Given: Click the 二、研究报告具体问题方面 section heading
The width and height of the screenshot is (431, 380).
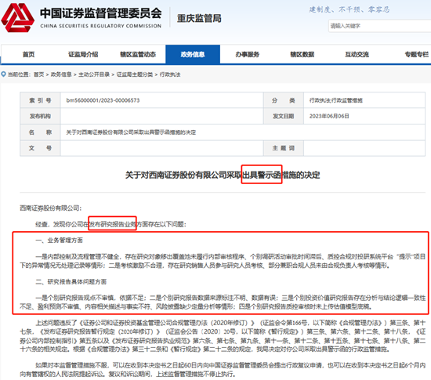Looking at the screenshot, I should (x=71, y=281).
